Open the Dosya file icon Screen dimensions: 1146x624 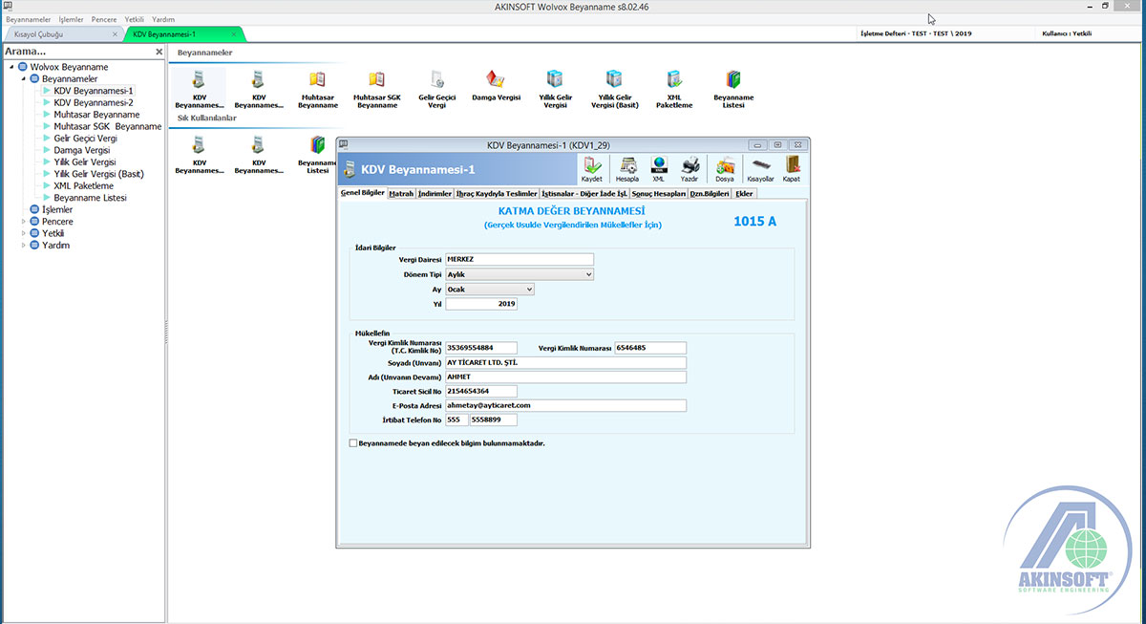tap(725, 166)
